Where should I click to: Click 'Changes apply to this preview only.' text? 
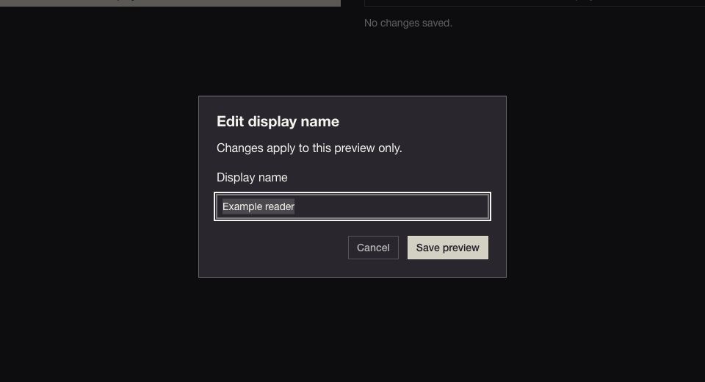(309, 148)
